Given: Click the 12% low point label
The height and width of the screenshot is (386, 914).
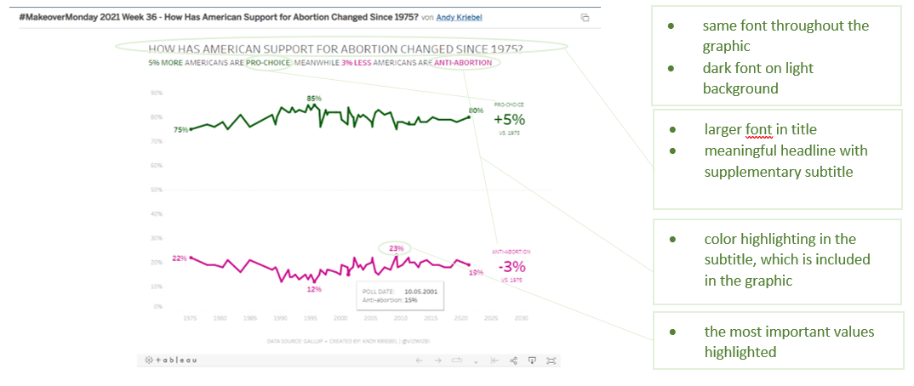Looking at the screenshot, I should (x=314, y=289).
